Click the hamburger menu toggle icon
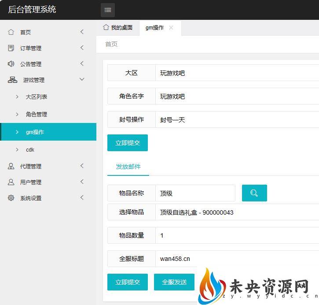This screenshot has height=305, width=319. tap(108, 10)
